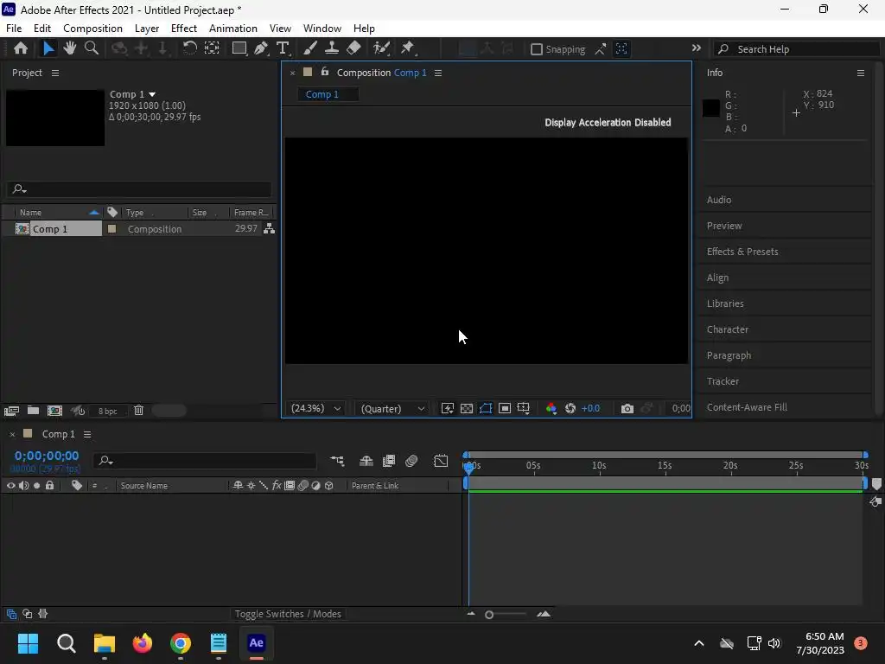
Task: Open the Effect menu
Action: tap(184, 29)
